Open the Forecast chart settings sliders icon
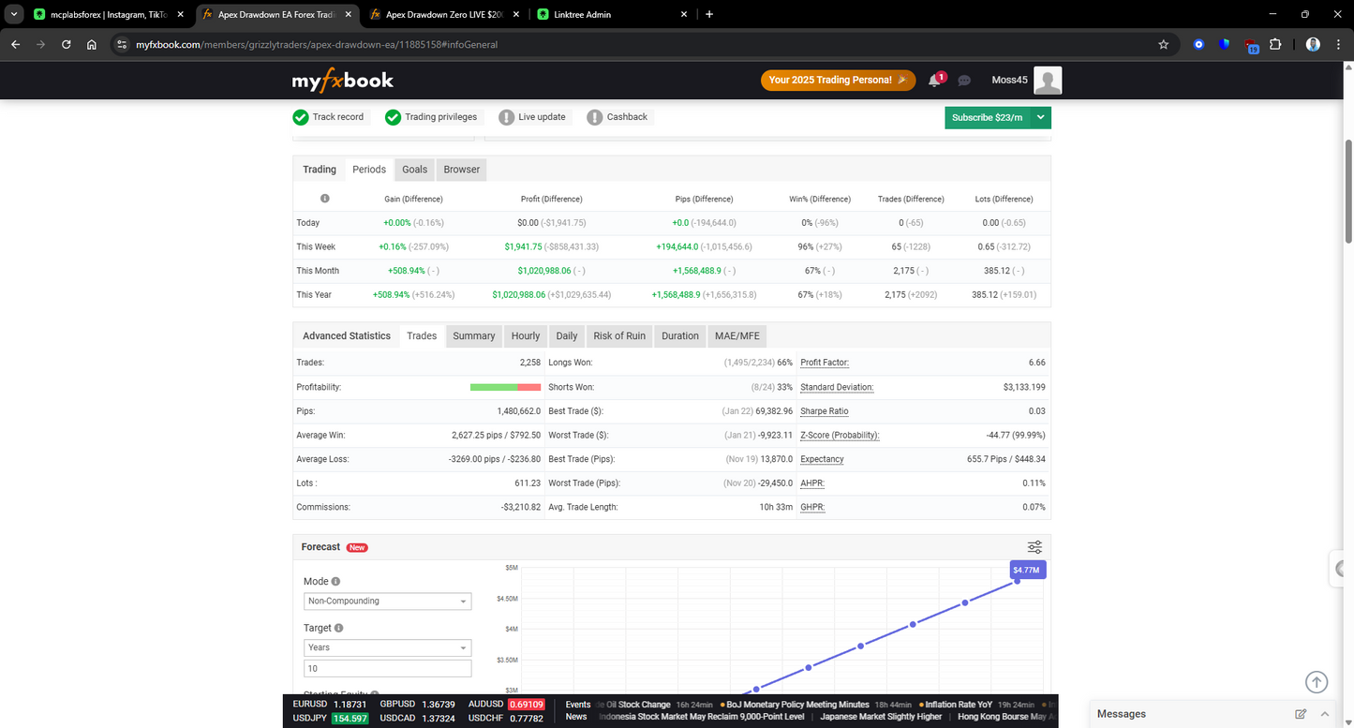Viewport: 1354px width, 728px height. tap(1034, 546)
